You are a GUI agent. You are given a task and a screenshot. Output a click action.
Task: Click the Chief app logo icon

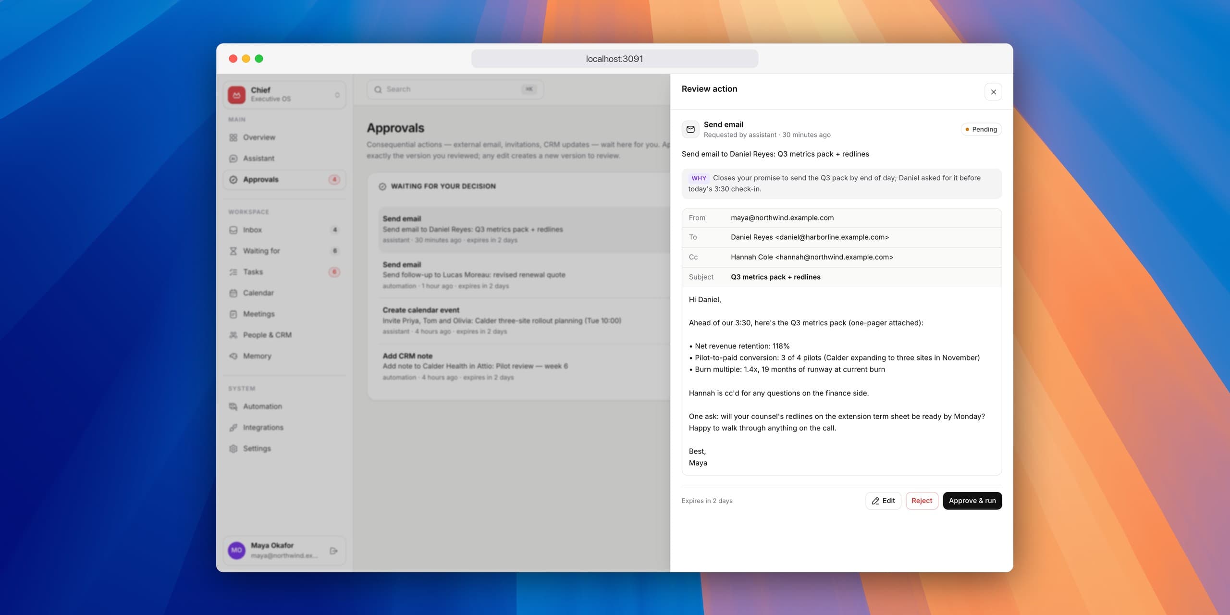(x=236, y=95)
